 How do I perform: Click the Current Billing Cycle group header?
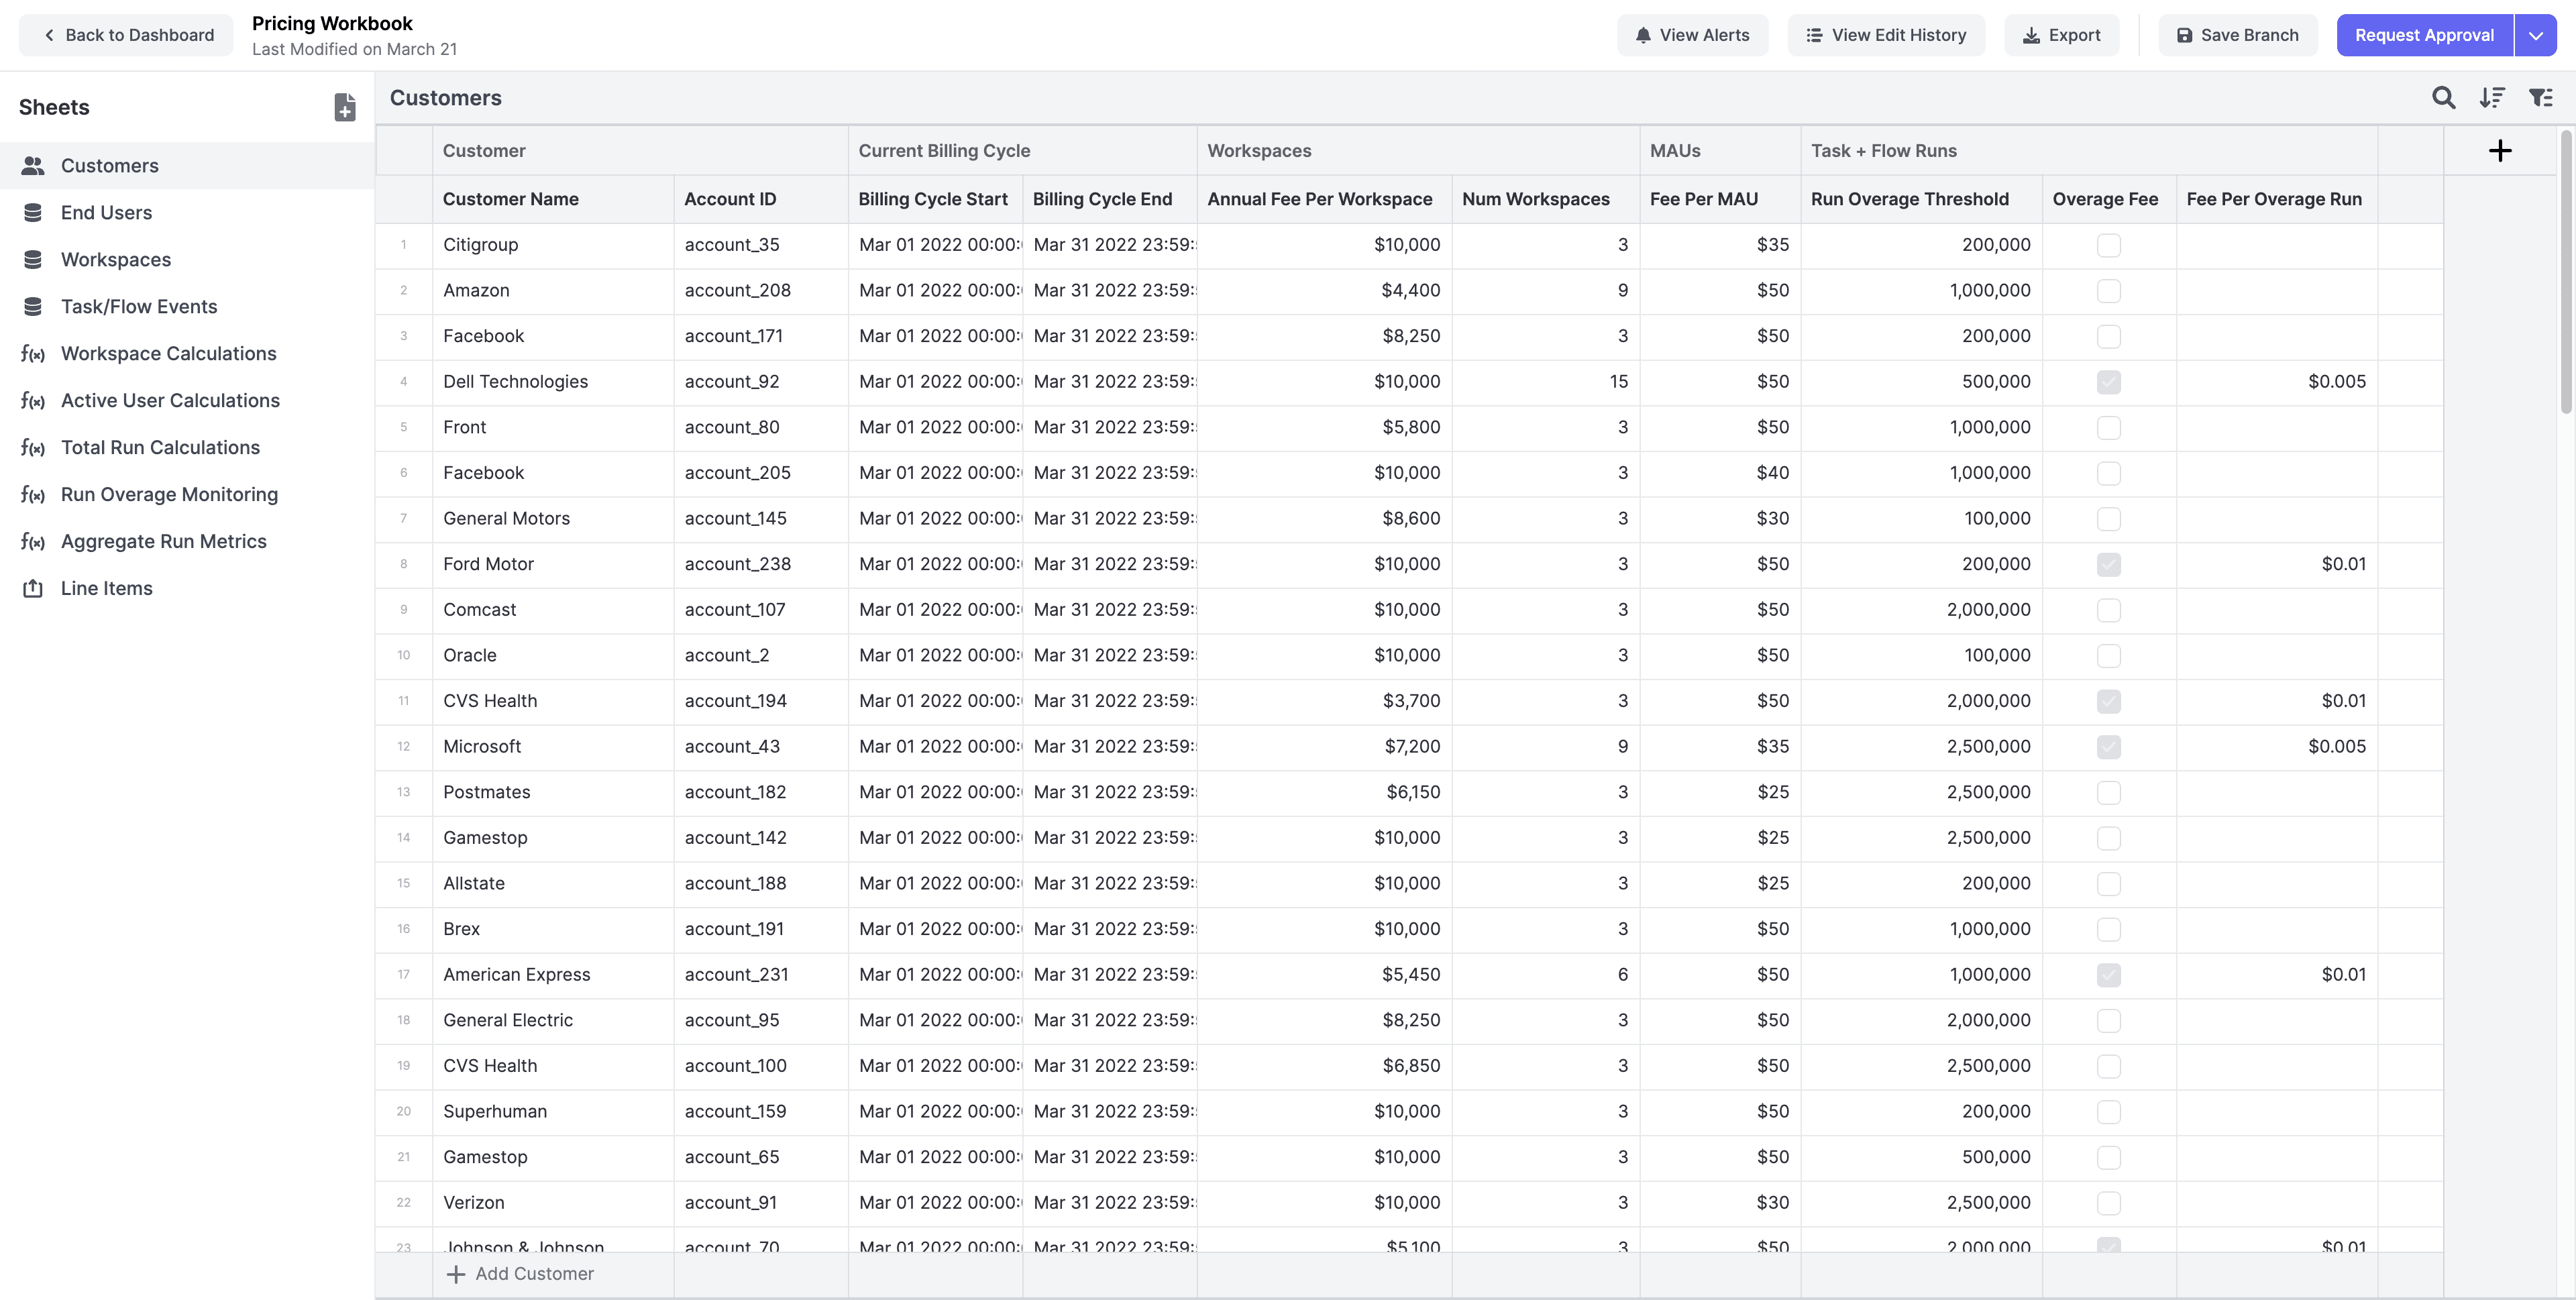[1022, 151]
